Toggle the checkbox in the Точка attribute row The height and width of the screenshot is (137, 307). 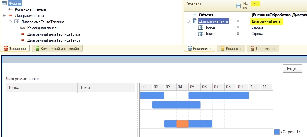[x=238, y=27]
